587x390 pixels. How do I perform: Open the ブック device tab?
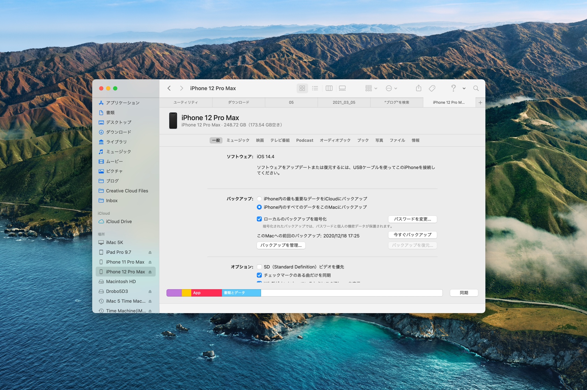pyautogui.click(x=363, y=140)
